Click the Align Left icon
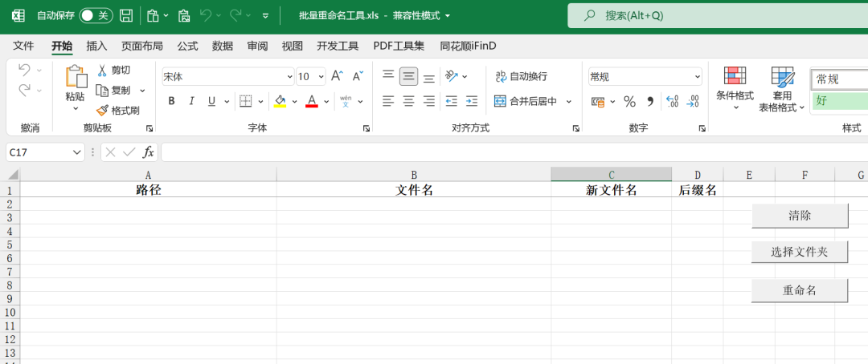868x364 pixels. tap(389, 101)
